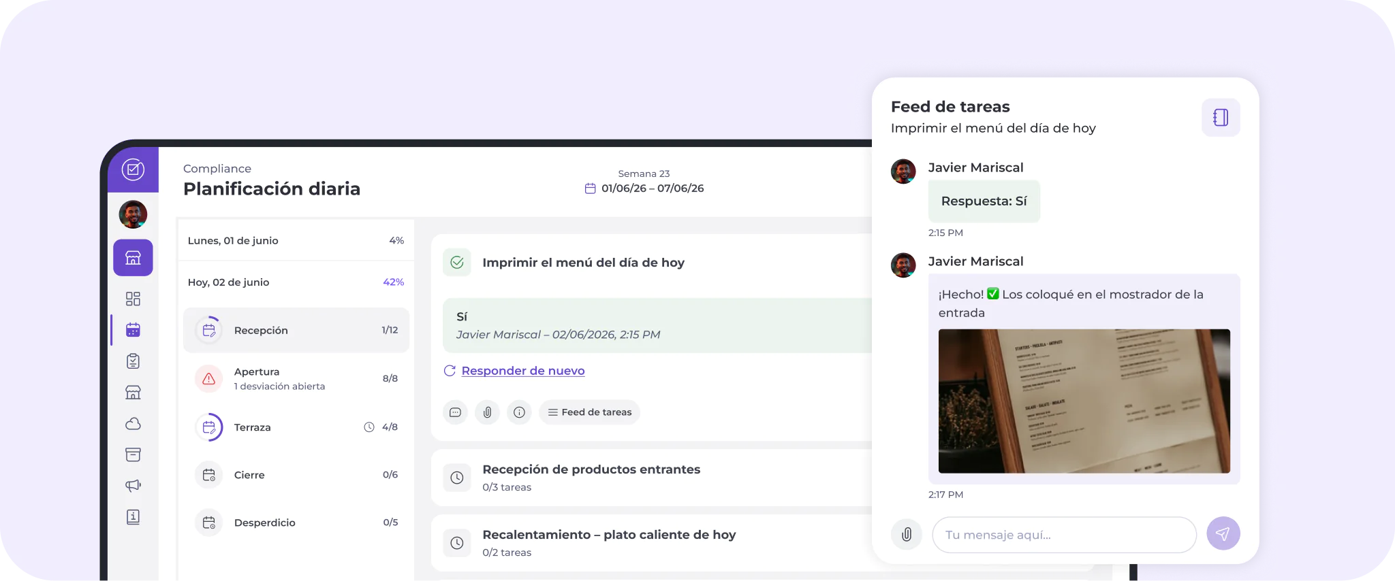Click the warning triangle icon for Apertura

[209, 379]
